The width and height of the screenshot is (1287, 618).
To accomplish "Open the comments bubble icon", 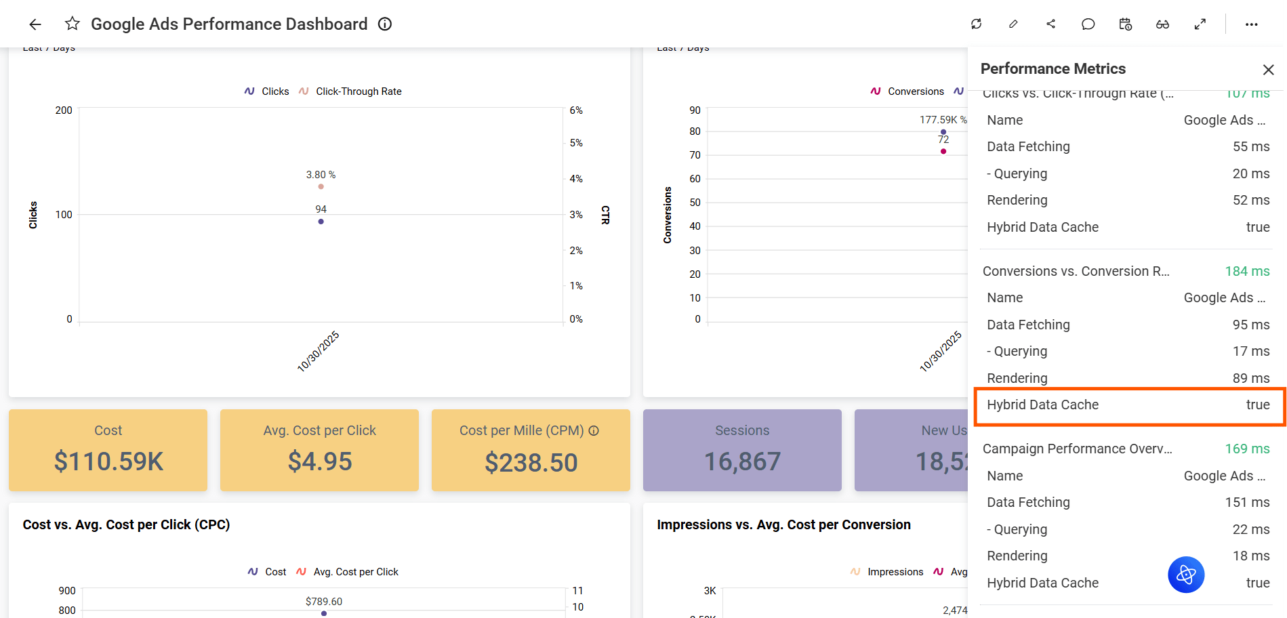I will click(1088, 24).
